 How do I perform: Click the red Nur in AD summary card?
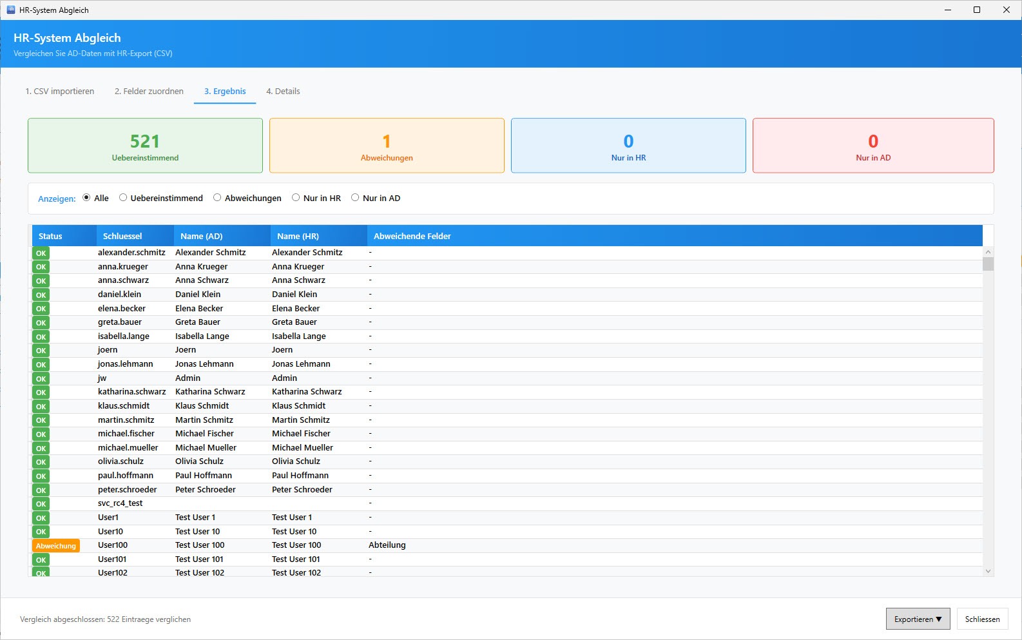pyautogui.click(x=873, y=146)
